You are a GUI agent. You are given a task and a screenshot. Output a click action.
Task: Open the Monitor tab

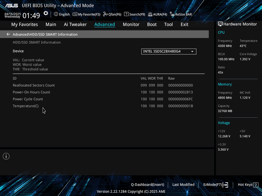click(x=131, y=24)
